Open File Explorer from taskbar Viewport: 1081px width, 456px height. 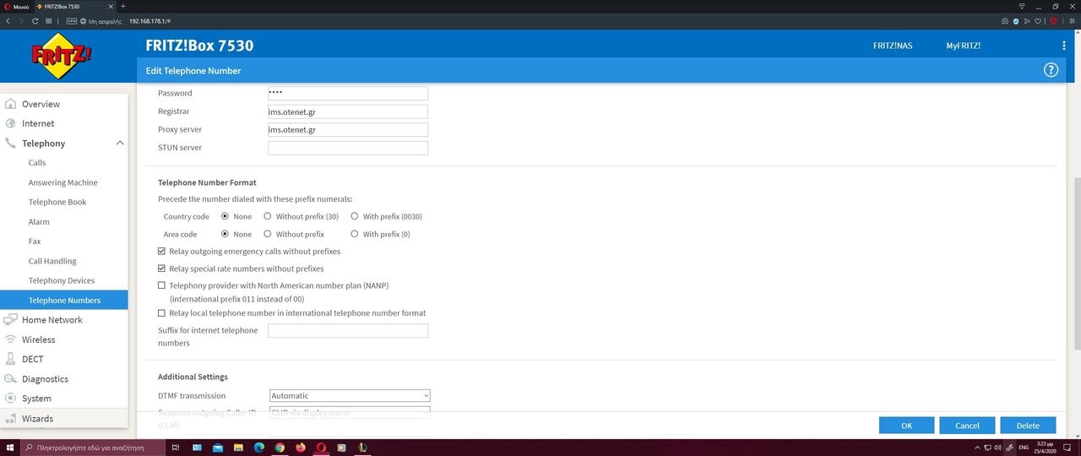238,447
